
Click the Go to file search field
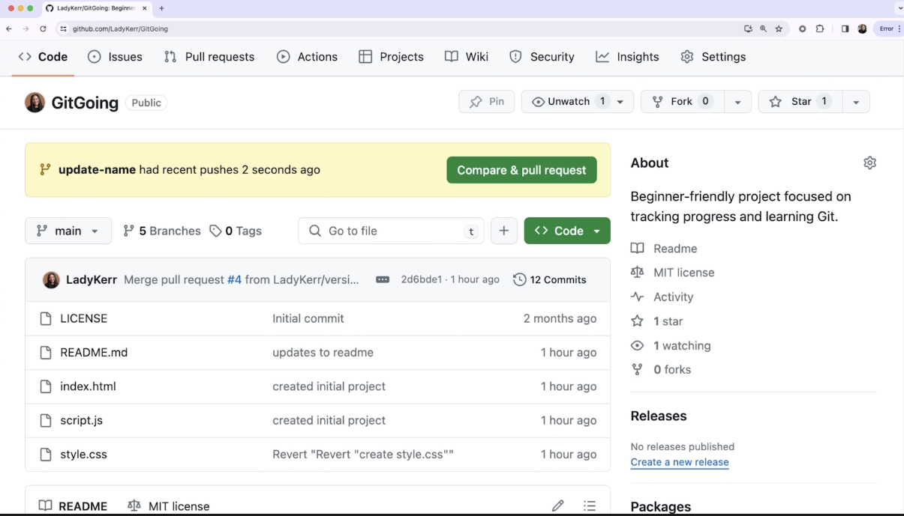tap(390, 231)
